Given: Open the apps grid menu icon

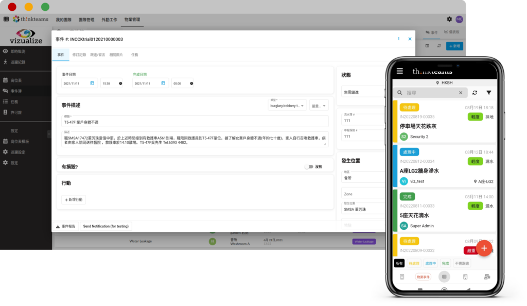Looking at the screenshot, I should coord(6,19).
